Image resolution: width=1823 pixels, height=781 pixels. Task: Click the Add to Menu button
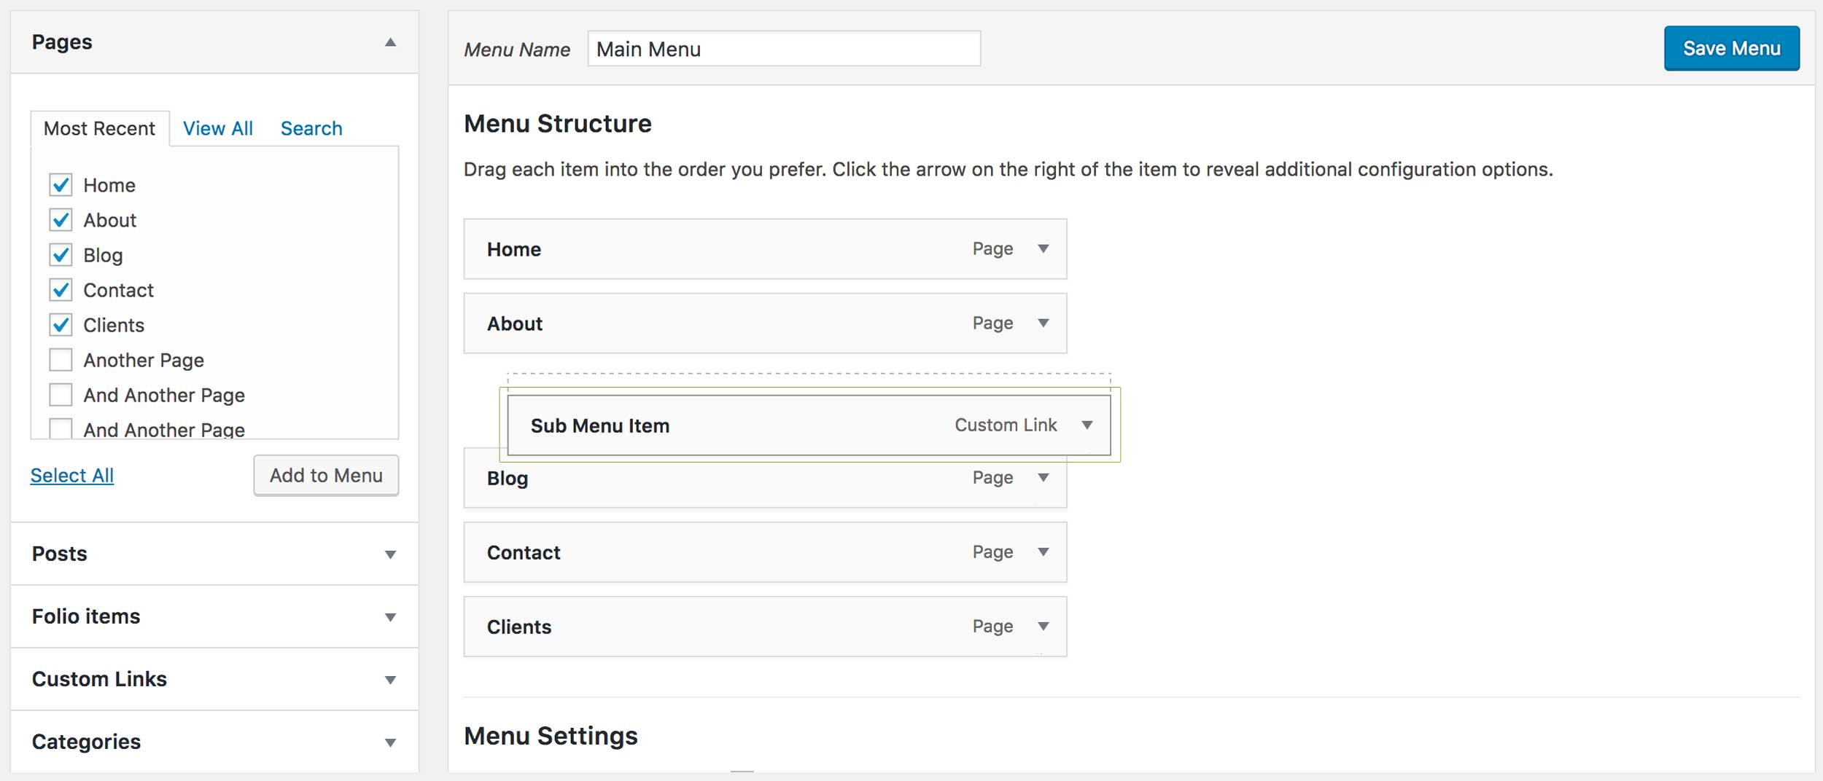(326, 476)
